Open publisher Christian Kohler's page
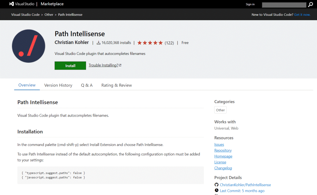Image resolution: width=317 pixels, height=195 pixels. pos(72,42)
